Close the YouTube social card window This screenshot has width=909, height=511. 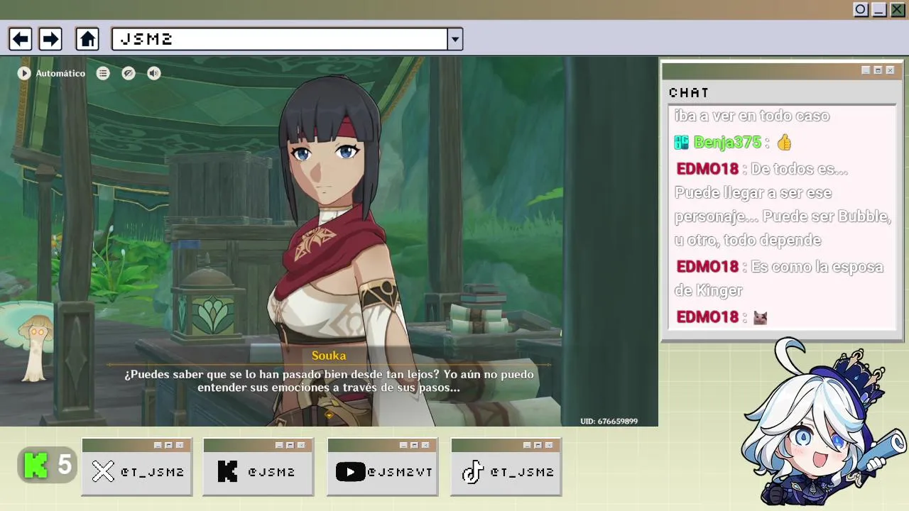425,445
